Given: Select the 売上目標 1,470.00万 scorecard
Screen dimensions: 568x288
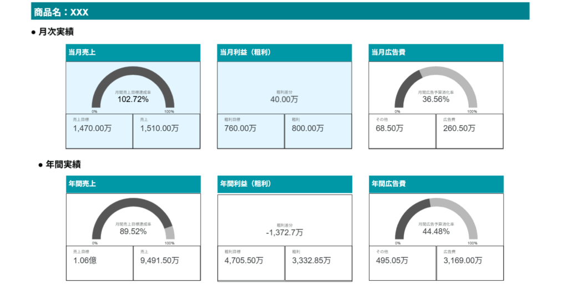Looking at the screenshot, I should coord(99,131).
